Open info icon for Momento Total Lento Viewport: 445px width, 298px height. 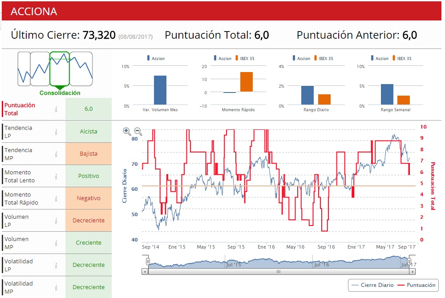(56, 177)
